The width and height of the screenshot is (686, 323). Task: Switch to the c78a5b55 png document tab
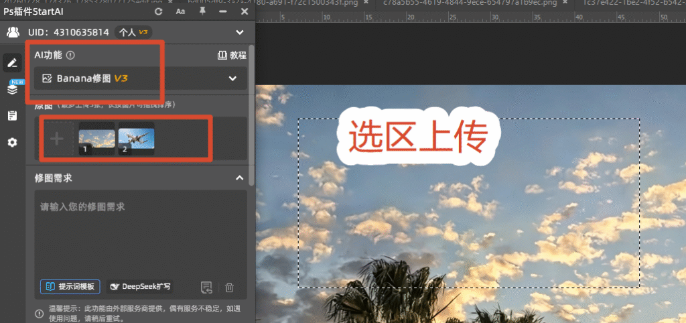pyautogui.click(x=470, y=3)
